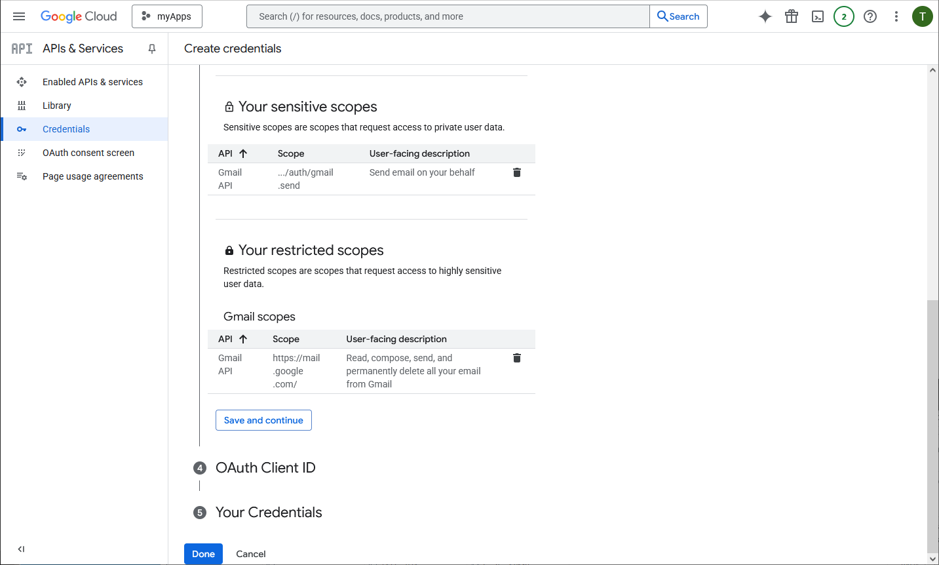939x565 pixels.
Task: Open the free trial gift icon
Action: click(792, 16)
